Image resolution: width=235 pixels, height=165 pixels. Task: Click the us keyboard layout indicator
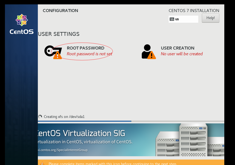coord(183,19)
